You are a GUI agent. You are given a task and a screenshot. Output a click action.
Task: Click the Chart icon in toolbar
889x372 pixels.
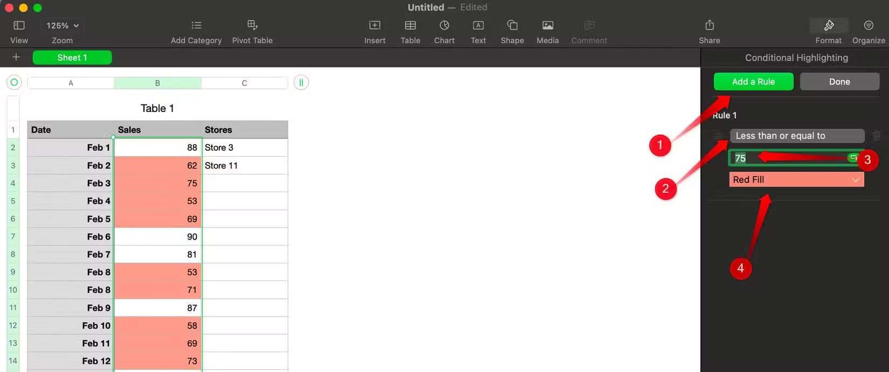click(444, 25)
